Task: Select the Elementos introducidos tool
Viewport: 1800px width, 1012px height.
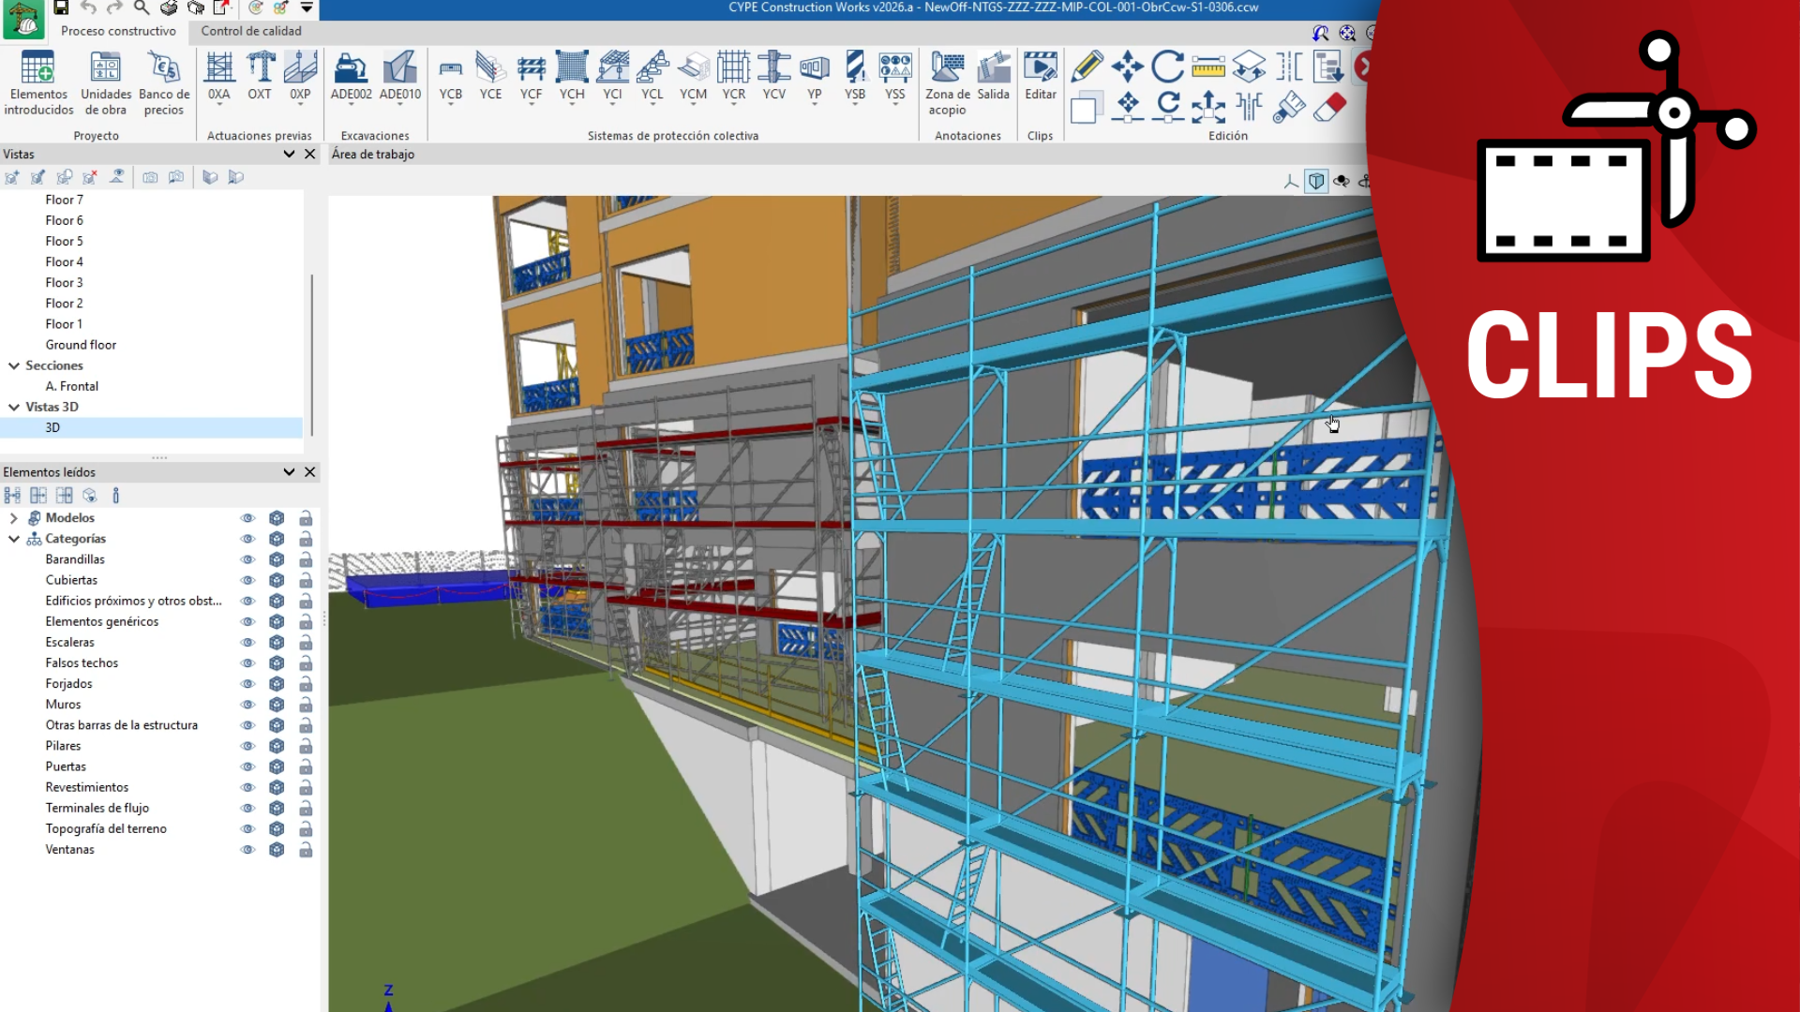Action: tap(38, 82)
